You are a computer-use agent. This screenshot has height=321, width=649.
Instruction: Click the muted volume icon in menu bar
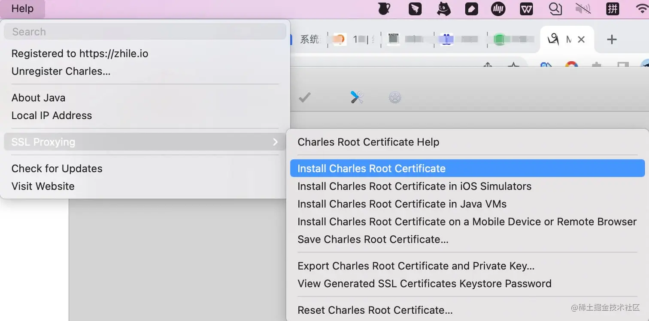point(583,9)
